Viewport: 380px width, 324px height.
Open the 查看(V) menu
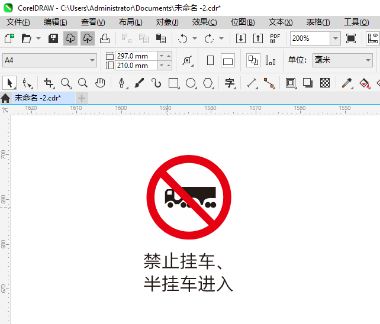[x=93, y=22]
